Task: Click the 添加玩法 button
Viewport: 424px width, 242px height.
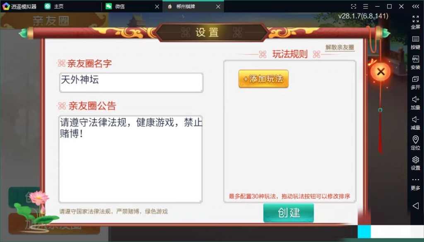Action: coord(263,79)
